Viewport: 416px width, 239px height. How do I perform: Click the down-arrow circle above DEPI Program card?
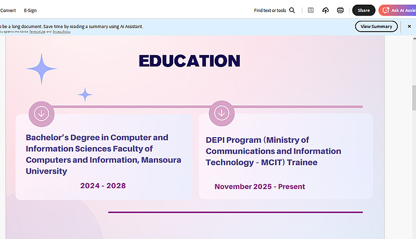pos(222,113)
